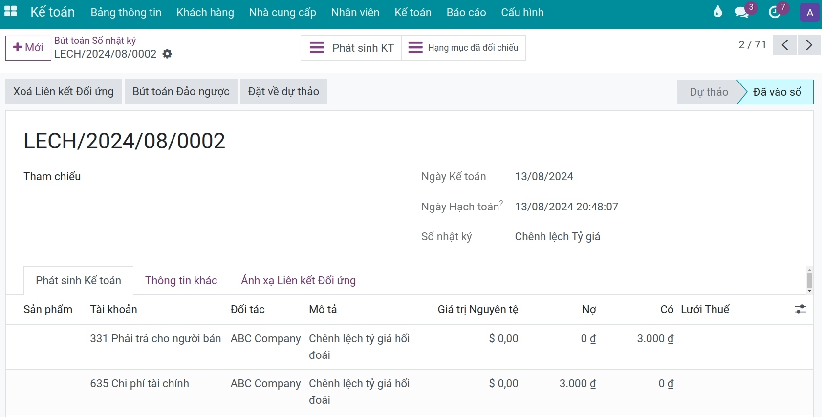Open Hạng mục đã đối chiếu button
The width and height of the screenshot is (822, 417).
click(464, 48)
